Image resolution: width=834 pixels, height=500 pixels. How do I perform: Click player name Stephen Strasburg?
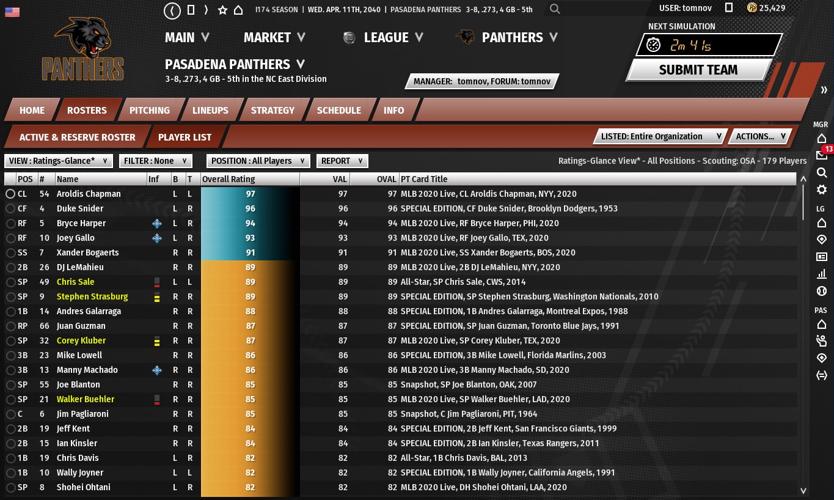click(x=92, y=296)
